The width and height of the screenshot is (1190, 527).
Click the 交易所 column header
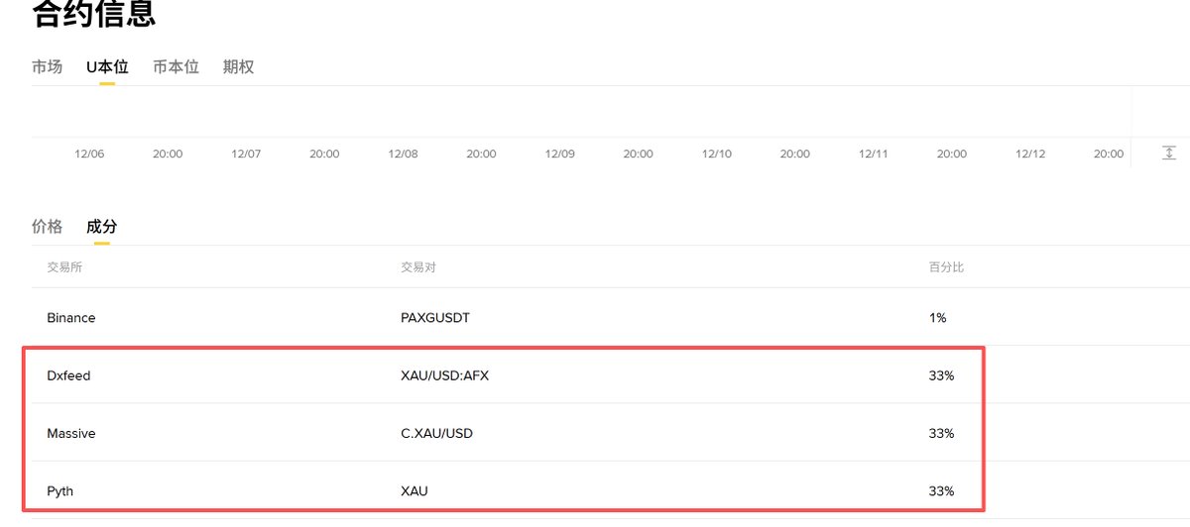(x=64, y=267)
